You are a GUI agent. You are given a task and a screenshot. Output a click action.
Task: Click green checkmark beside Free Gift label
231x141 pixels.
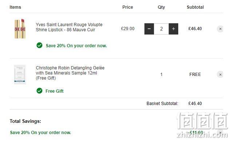tap(40, 91)
